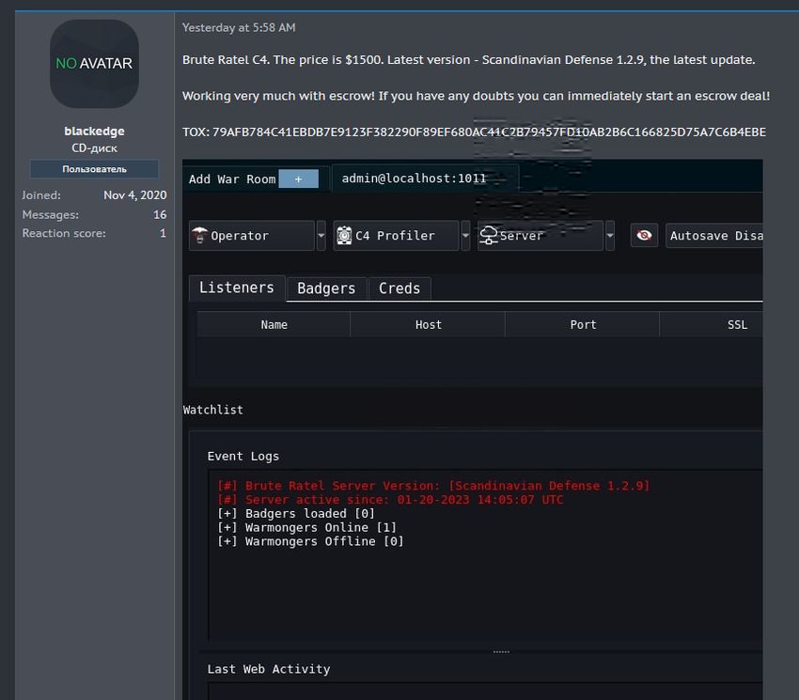799x700 pixels.
Task: Toggle the red crossed-eye visibility icon
Action: (644, 236)
